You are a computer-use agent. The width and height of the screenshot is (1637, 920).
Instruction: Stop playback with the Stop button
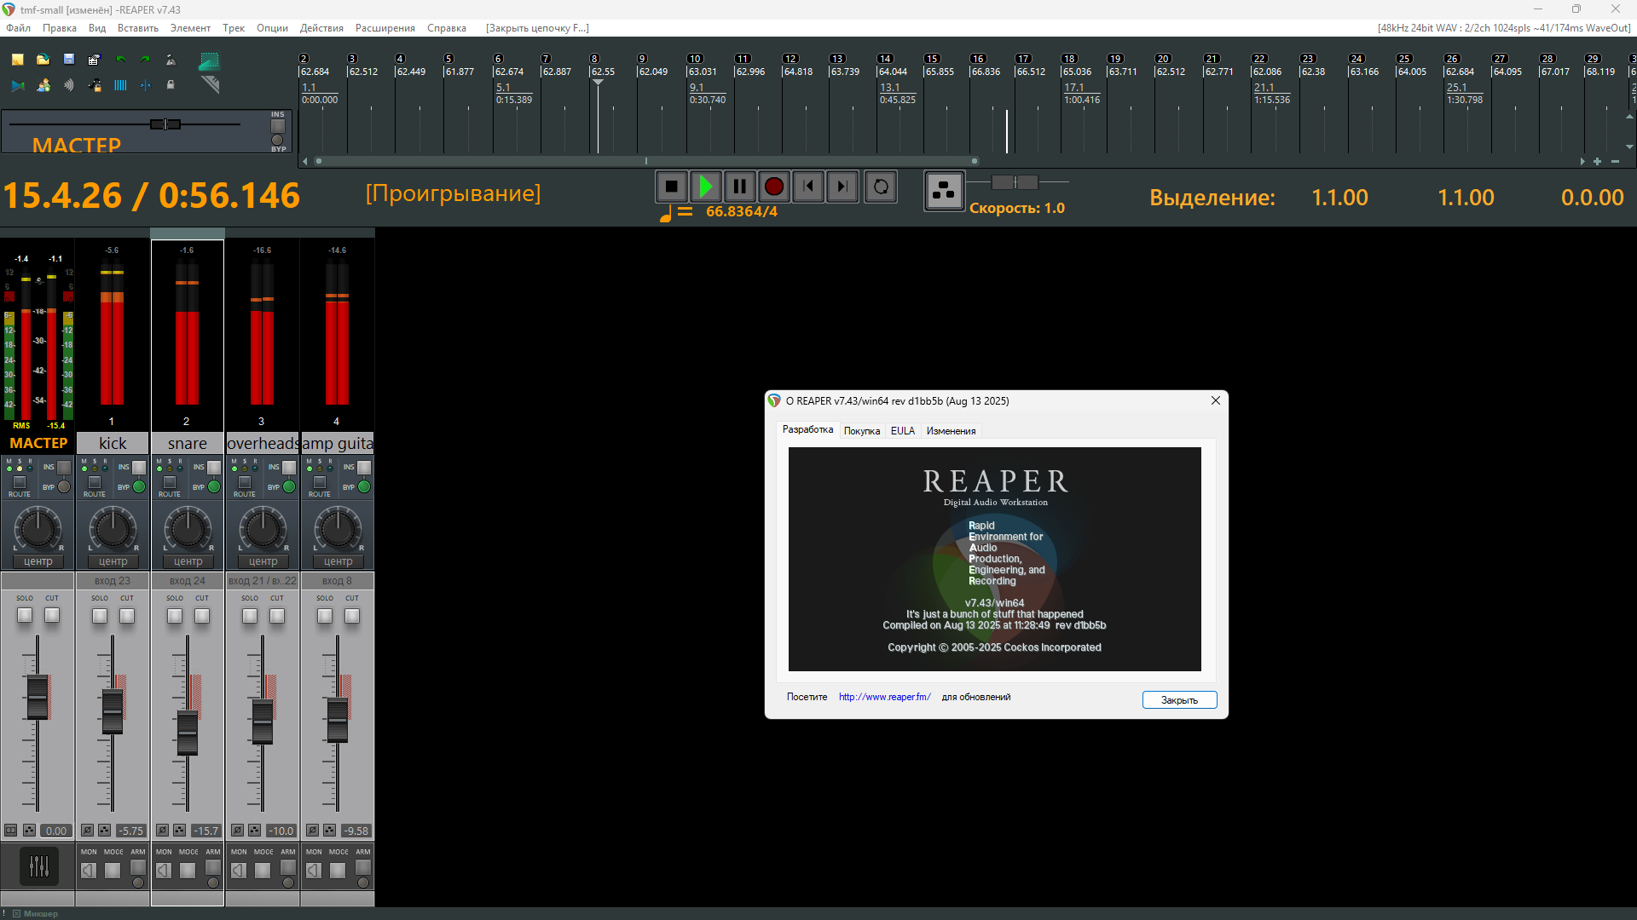[672, 187]
